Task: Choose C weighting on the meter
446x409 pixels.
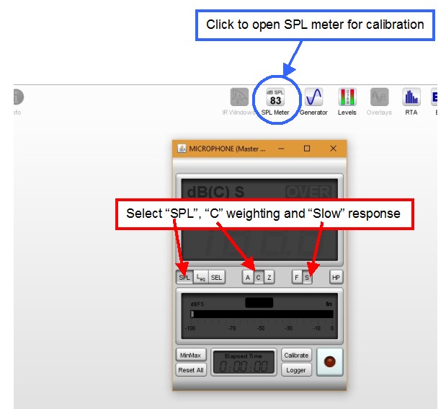Action: click(259, 277)
